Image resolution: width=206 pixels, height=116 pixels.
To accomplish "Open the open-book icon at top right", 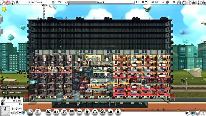I will tap(184, 3).
